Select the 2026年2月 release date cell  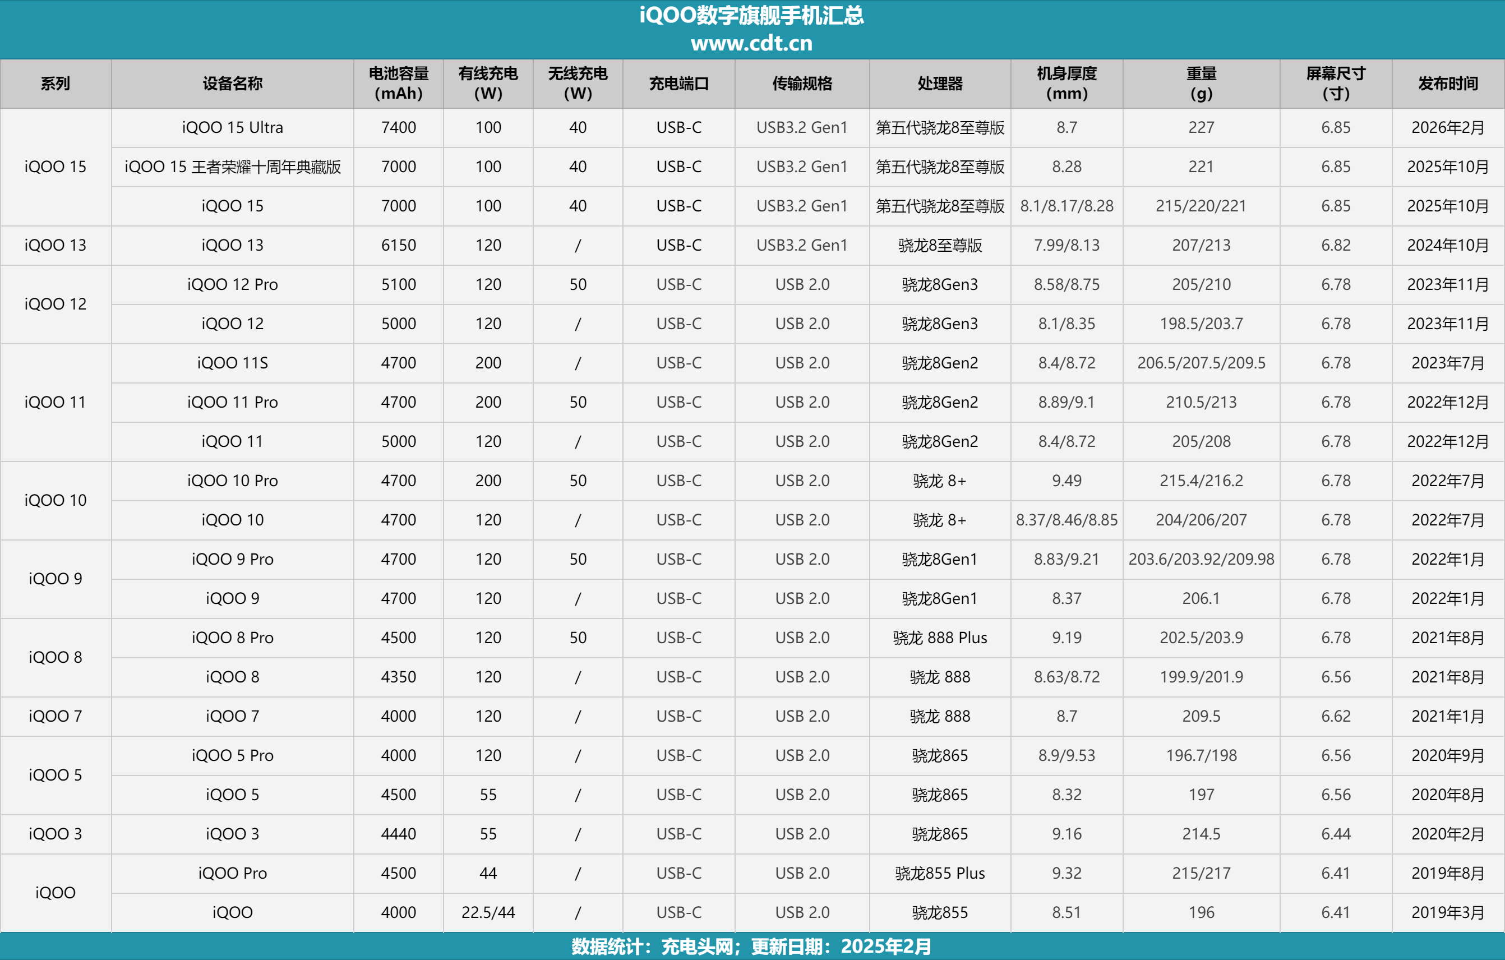(x=1447, y=127)
